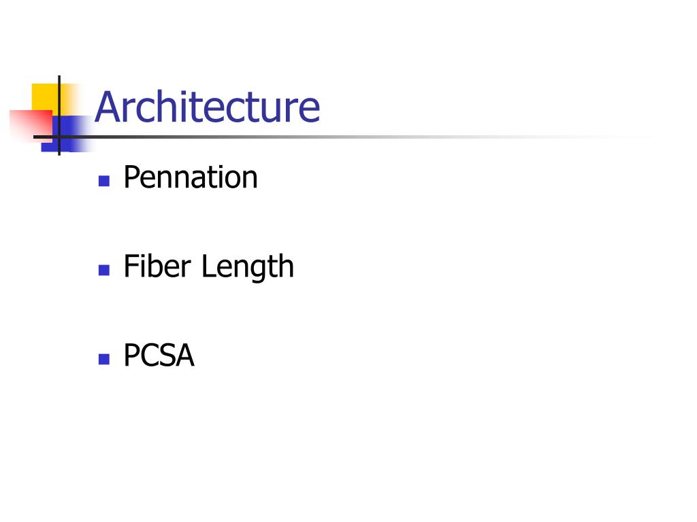
Task: Click the blue bullet next to Pennation
Action: 104,181
